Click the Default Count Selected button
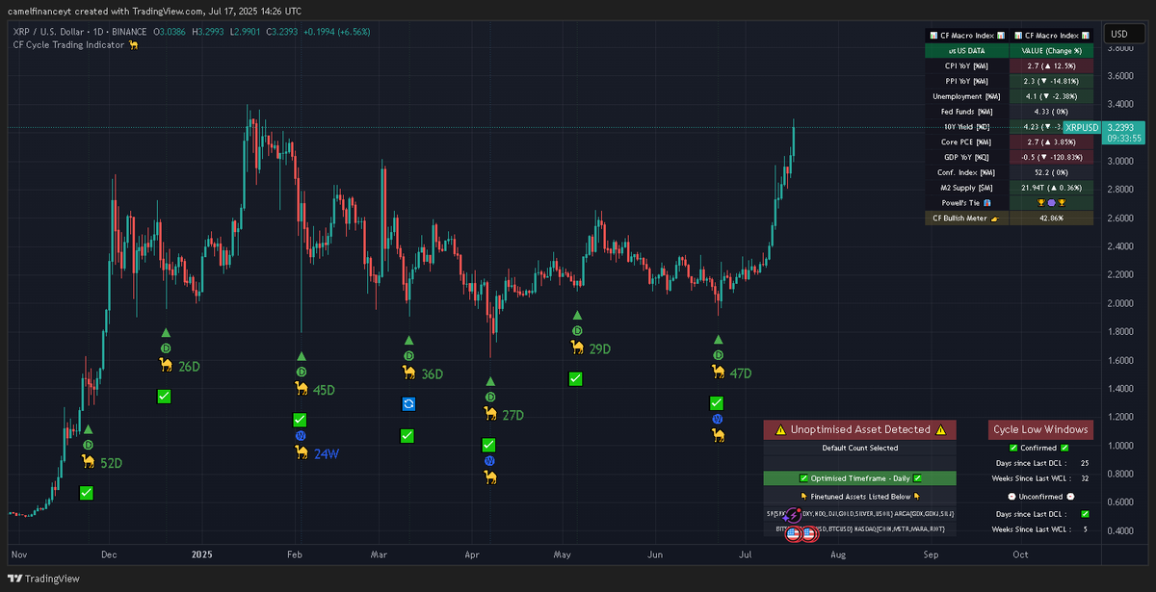1156x592 pixels. pyautogui.click(x=859, y=448)
